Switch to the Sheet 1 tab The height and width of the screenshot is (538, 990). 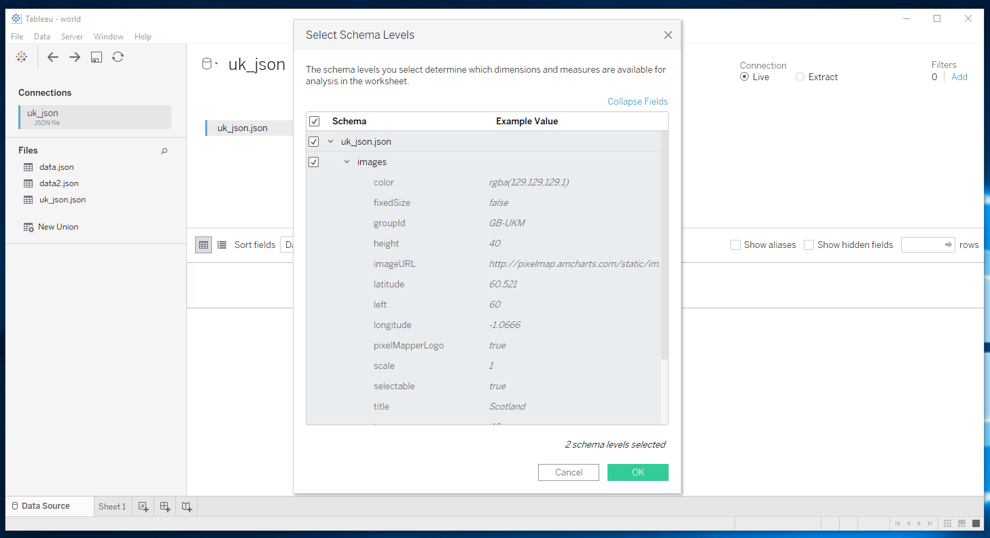(x=112, y=507)
